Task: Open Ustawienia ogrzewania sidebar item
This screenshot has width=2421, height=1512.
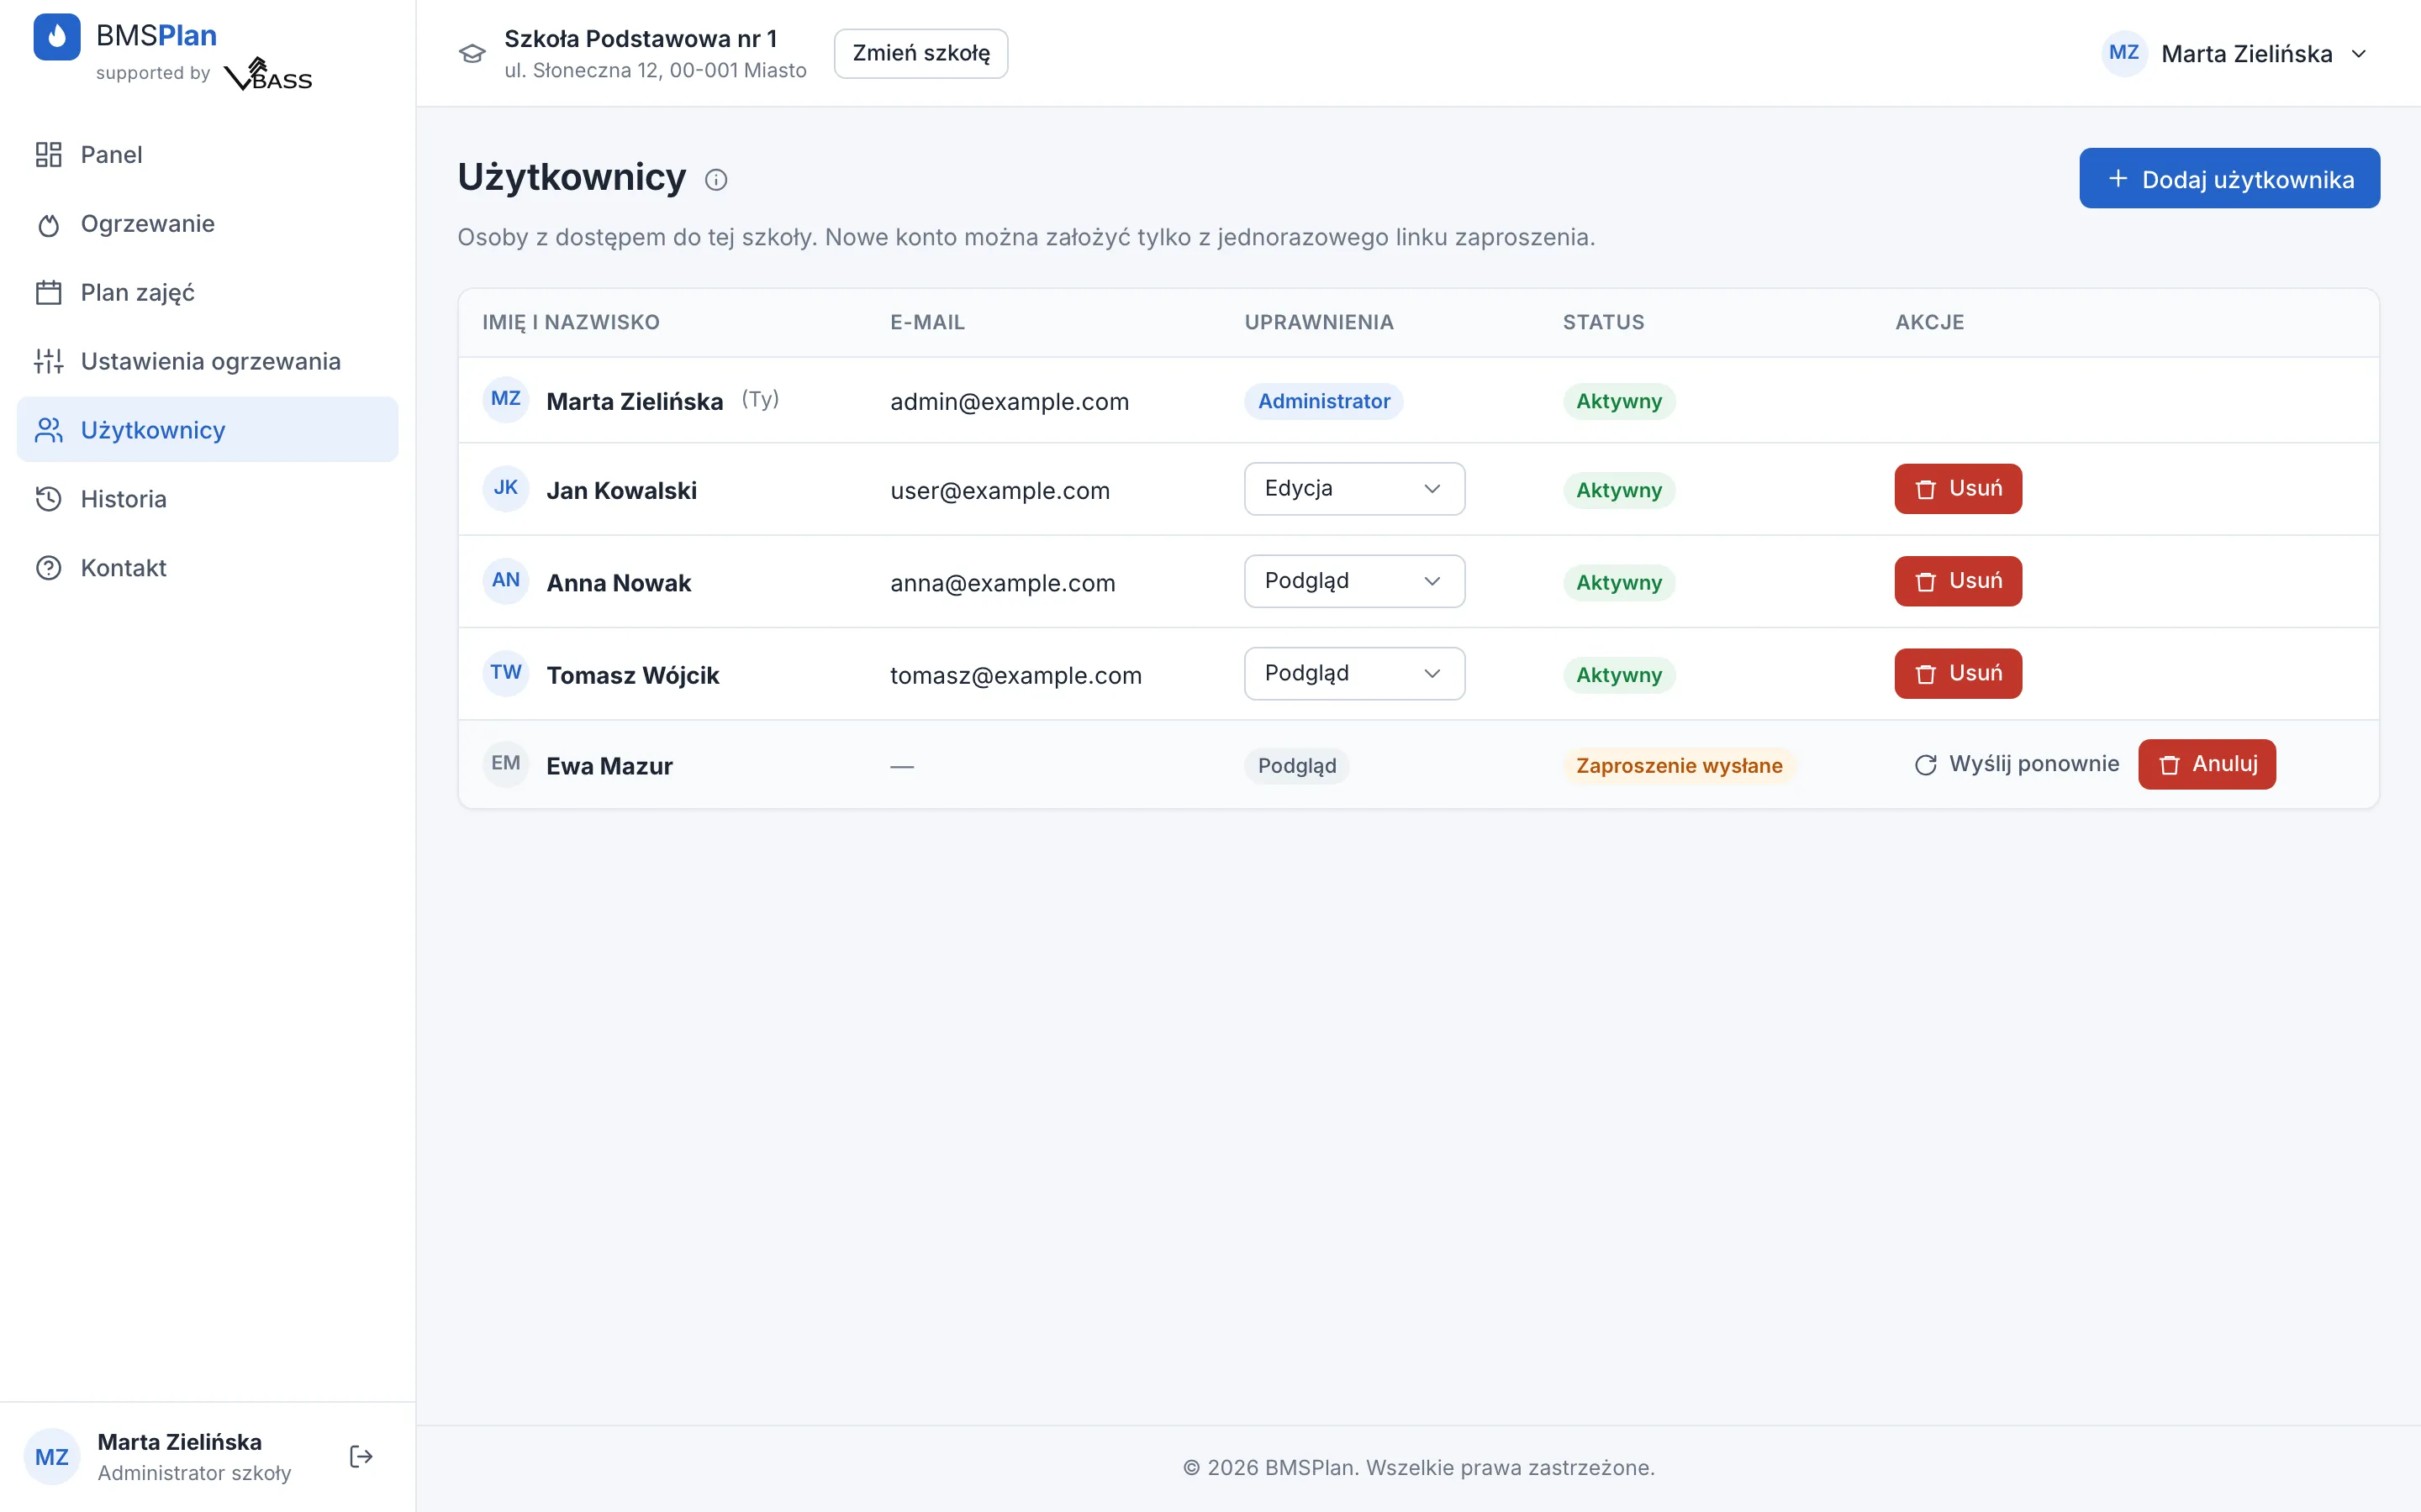Action: [x=207, y=361]
